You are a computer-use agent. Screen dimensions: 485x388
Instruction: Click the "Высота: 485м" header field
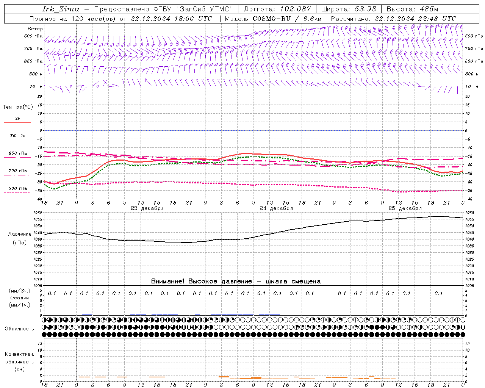point(412,9)
